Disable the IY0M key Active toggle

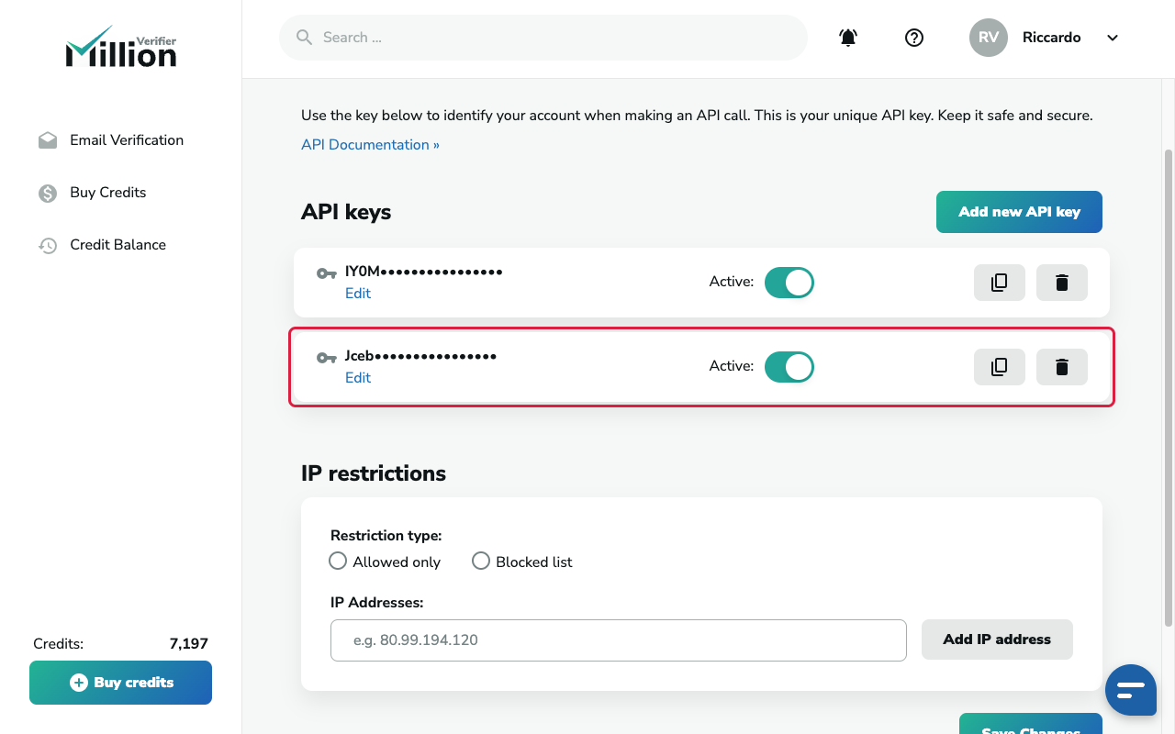click(x=789, y=283)
